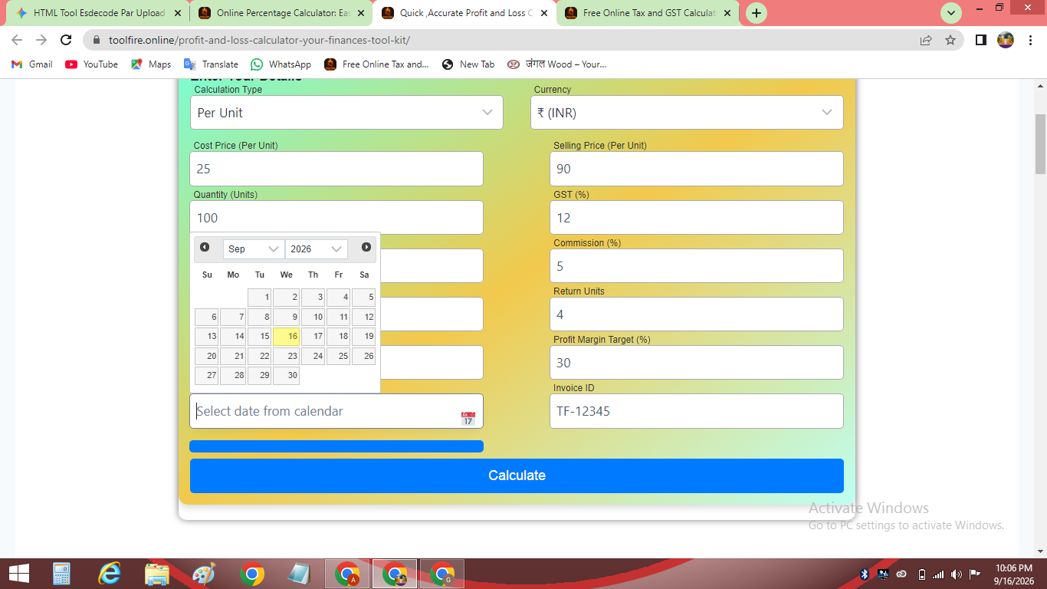Bookmark this page with star icon
Image resolution: width=1047 pixels, height=589 pixels.
950,40
